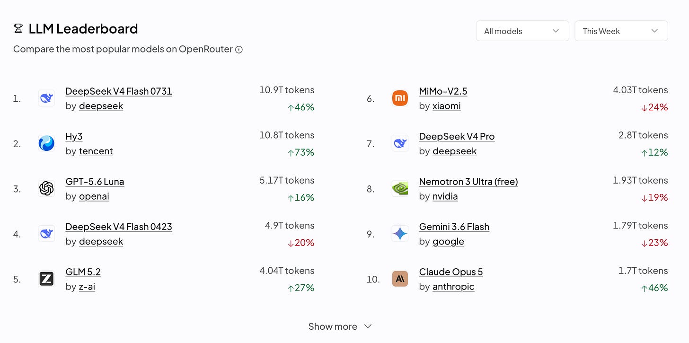
Task: Click the 16% increase for GPT-5.6 Luna
Action: [x=301, y=198]
